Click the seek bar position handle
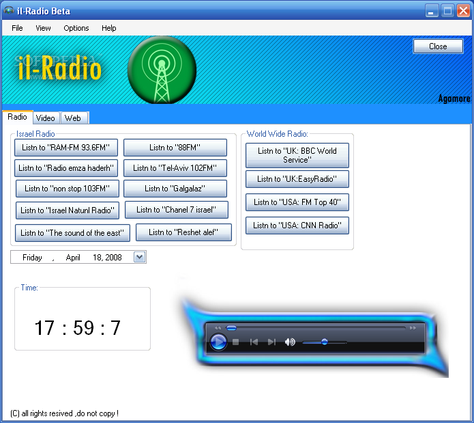474x423 pixels. (x=232, y=328)
